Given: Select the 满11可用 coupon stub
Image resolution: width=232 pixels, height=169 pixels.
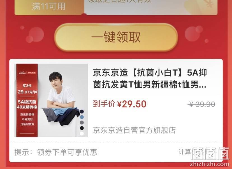Looking at the screenshot, I should click(x=49, y=7).
